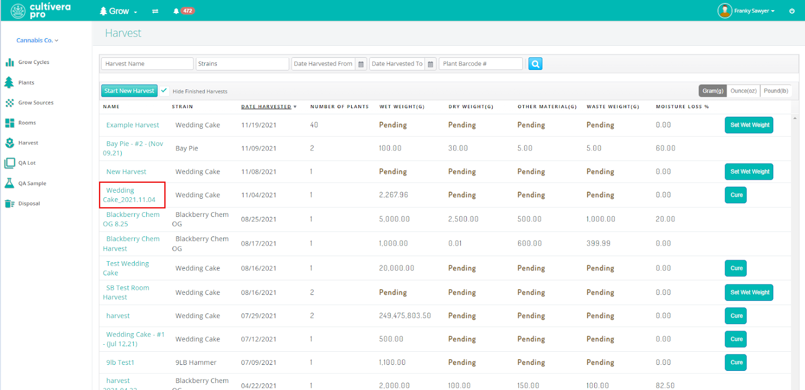Screen dimensions: 805x390
Task: Open Blackberry Chem Harvest link
Action: tap(131, 244)
